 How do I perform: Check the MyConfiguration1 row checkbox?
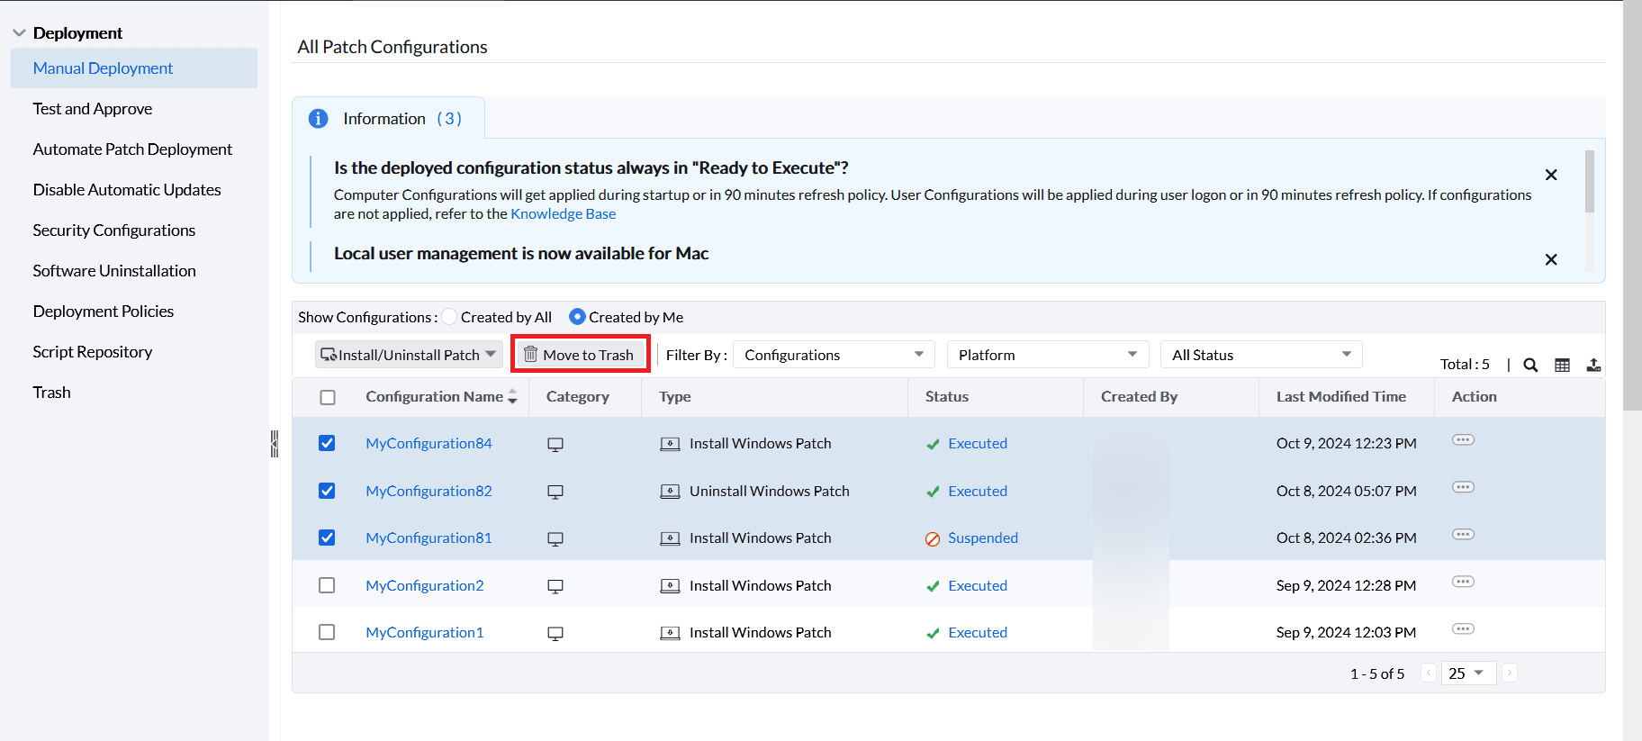(x=327, y=632)
